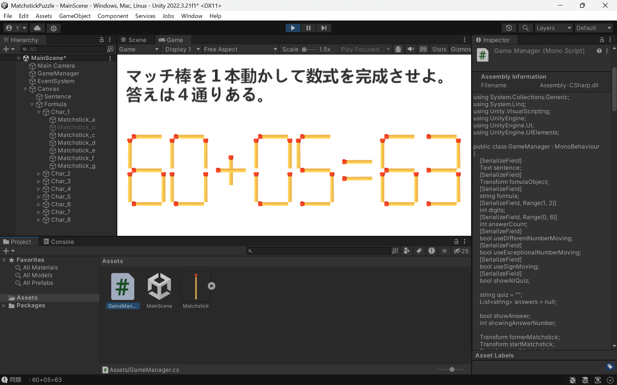Viewport: 617px width, 385px height.
Task: Open the GameObject menu
Action: pos(75,16)
